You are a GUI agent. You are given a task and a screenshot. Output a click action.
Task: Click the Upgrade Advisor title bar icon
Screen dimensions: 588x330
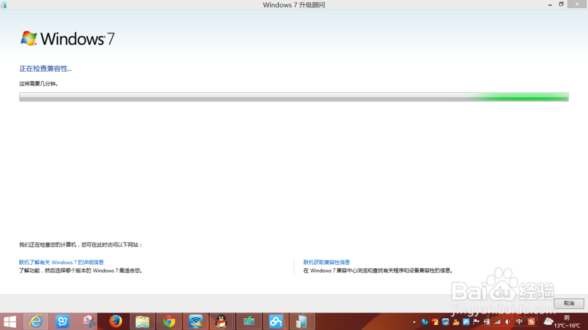pos(4,5)
